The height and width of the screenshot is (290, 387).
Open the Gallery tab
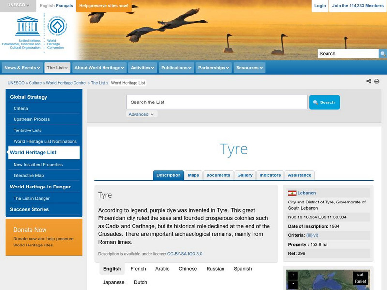[x=245, y=175]
